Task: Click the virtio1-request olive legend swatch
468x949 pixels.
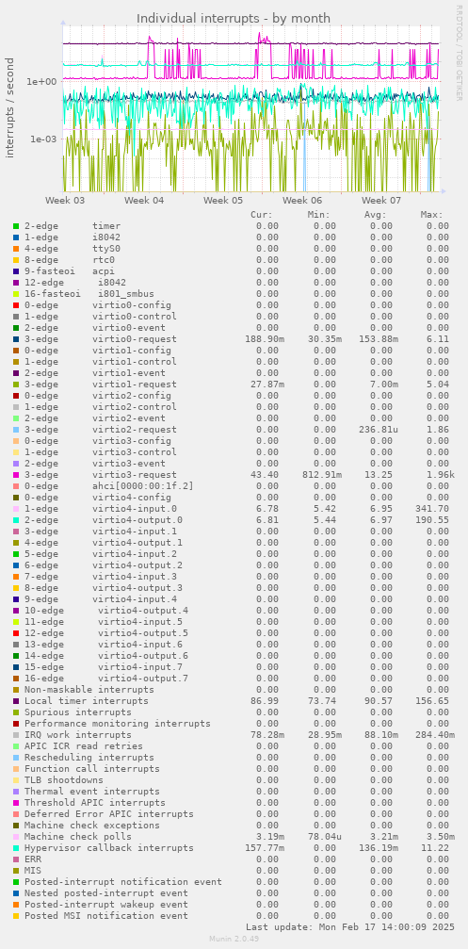Action: click(16, 385)
